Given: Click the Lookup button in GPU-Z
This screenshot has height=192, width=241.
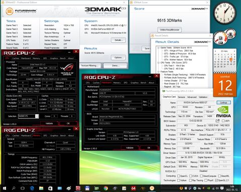Looking at the screenshot, I should 223,102.
